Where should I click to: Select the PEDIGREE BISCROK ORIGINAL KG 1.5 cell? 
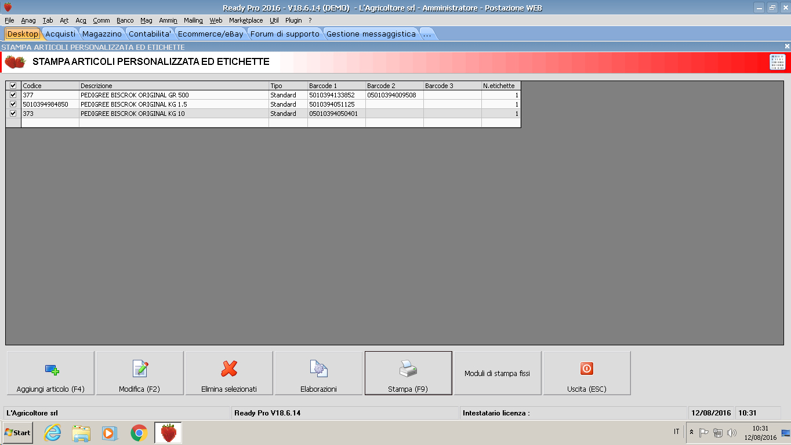pyautogui.click(x=174, y=104)
